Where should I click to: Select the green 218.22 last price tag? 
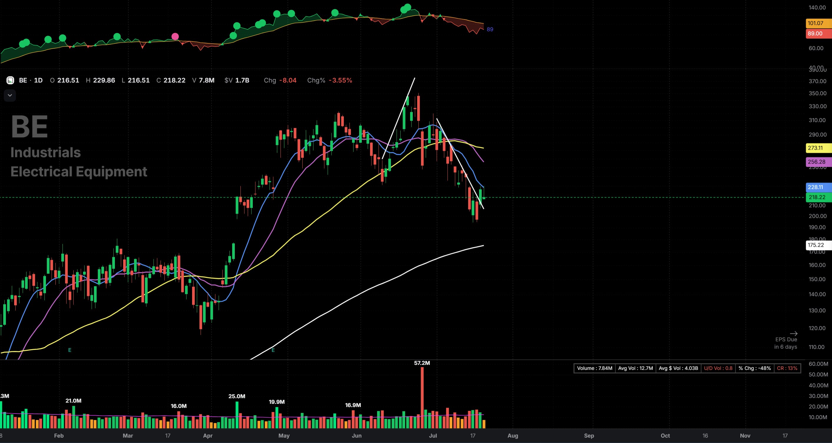coord(819,197)
